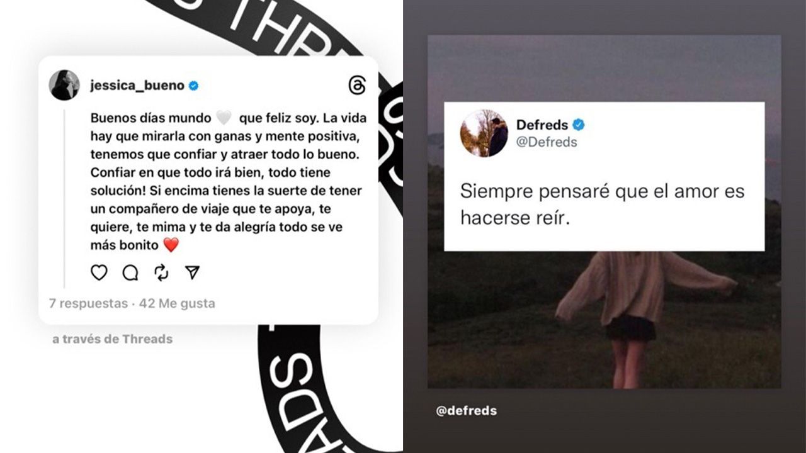Click jessica_bueno's blue verified badge

194,85
